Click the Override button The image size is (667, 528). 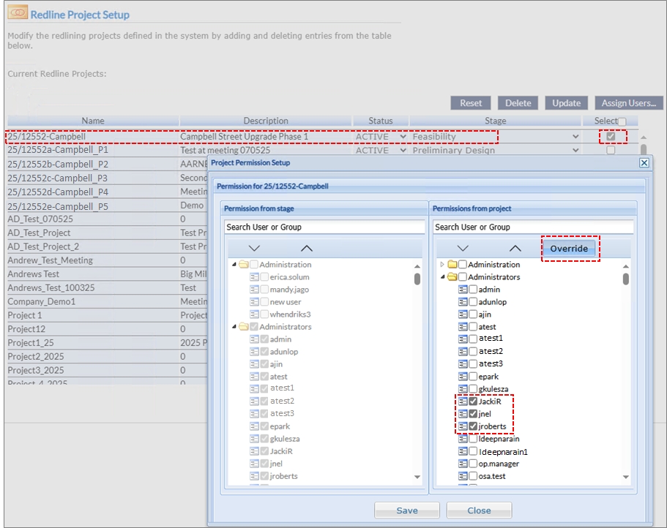tap(569, 249)
